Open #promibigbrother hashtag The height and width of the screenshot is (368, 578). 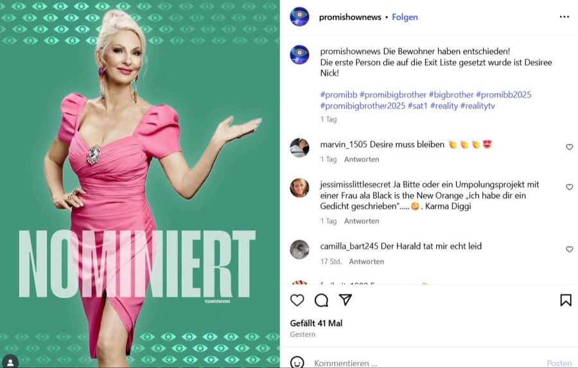tap(392, 95)
